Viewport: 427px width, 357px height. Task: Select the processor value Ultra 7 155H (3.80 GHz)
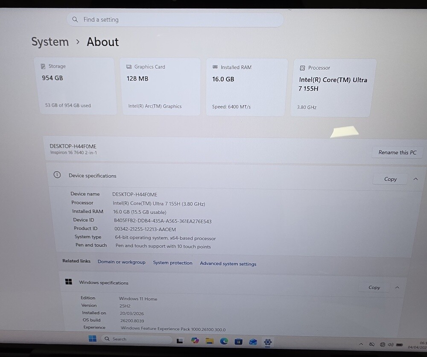(159, 204)
